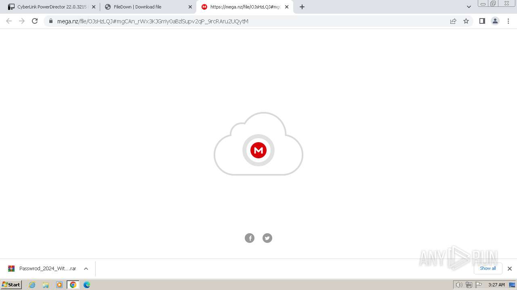The height and width of the screenshot is (290, 517).
Task: Open a new browser tab
Action: coord(302,7)
